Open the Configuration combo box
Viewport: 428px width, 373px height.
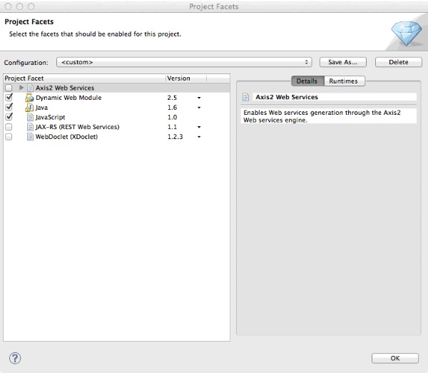pos(184,62)
